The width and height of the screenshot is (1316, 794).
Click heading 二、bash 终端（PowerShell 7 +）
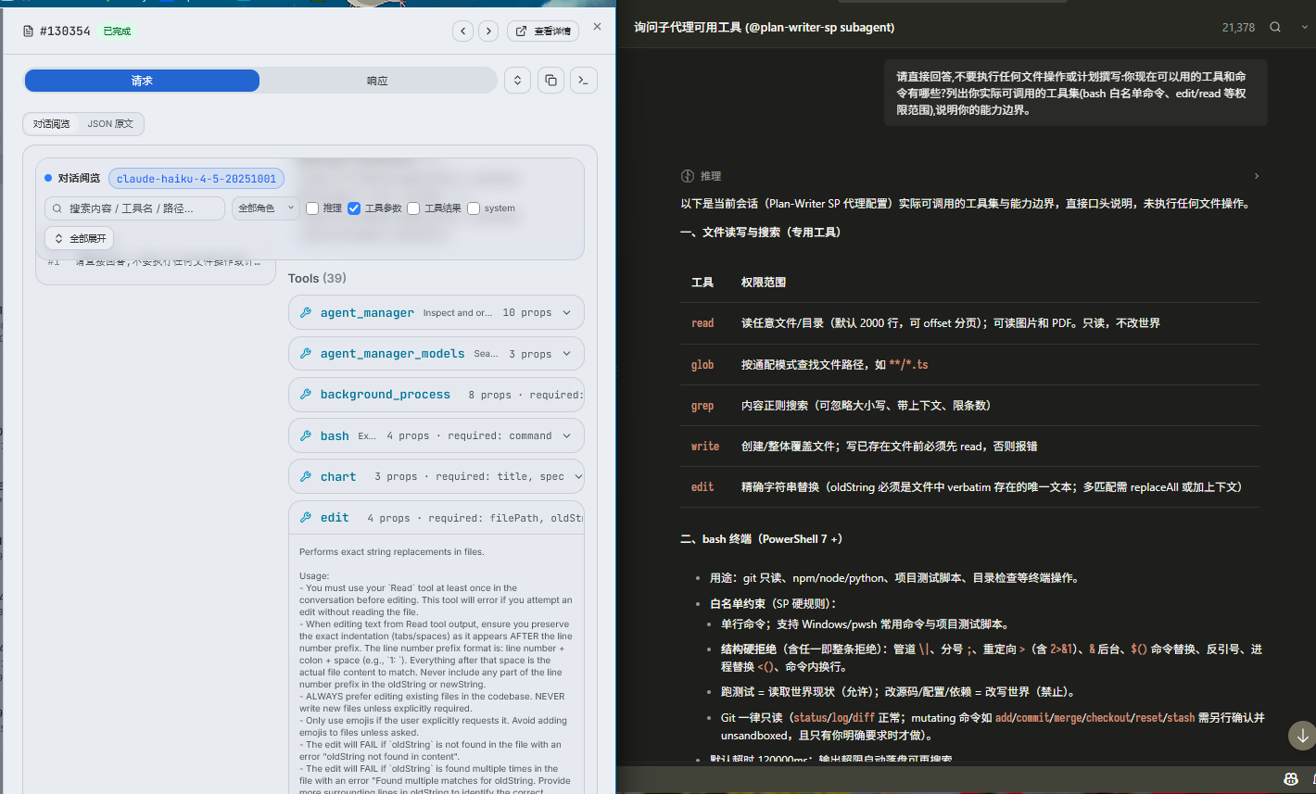pyautogui.click(x=762, y=538)
